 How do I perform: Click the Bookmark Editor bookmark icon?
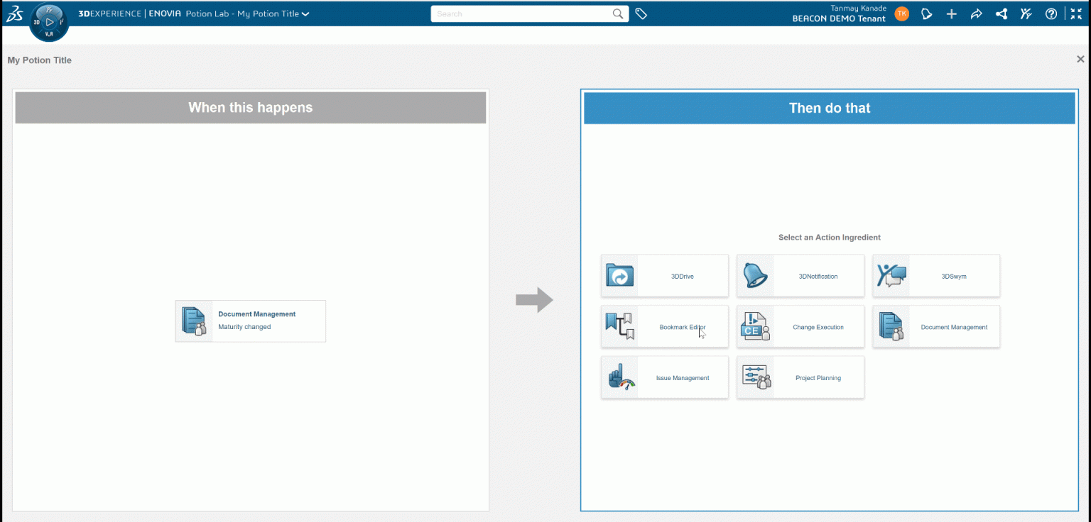[619, 327]
